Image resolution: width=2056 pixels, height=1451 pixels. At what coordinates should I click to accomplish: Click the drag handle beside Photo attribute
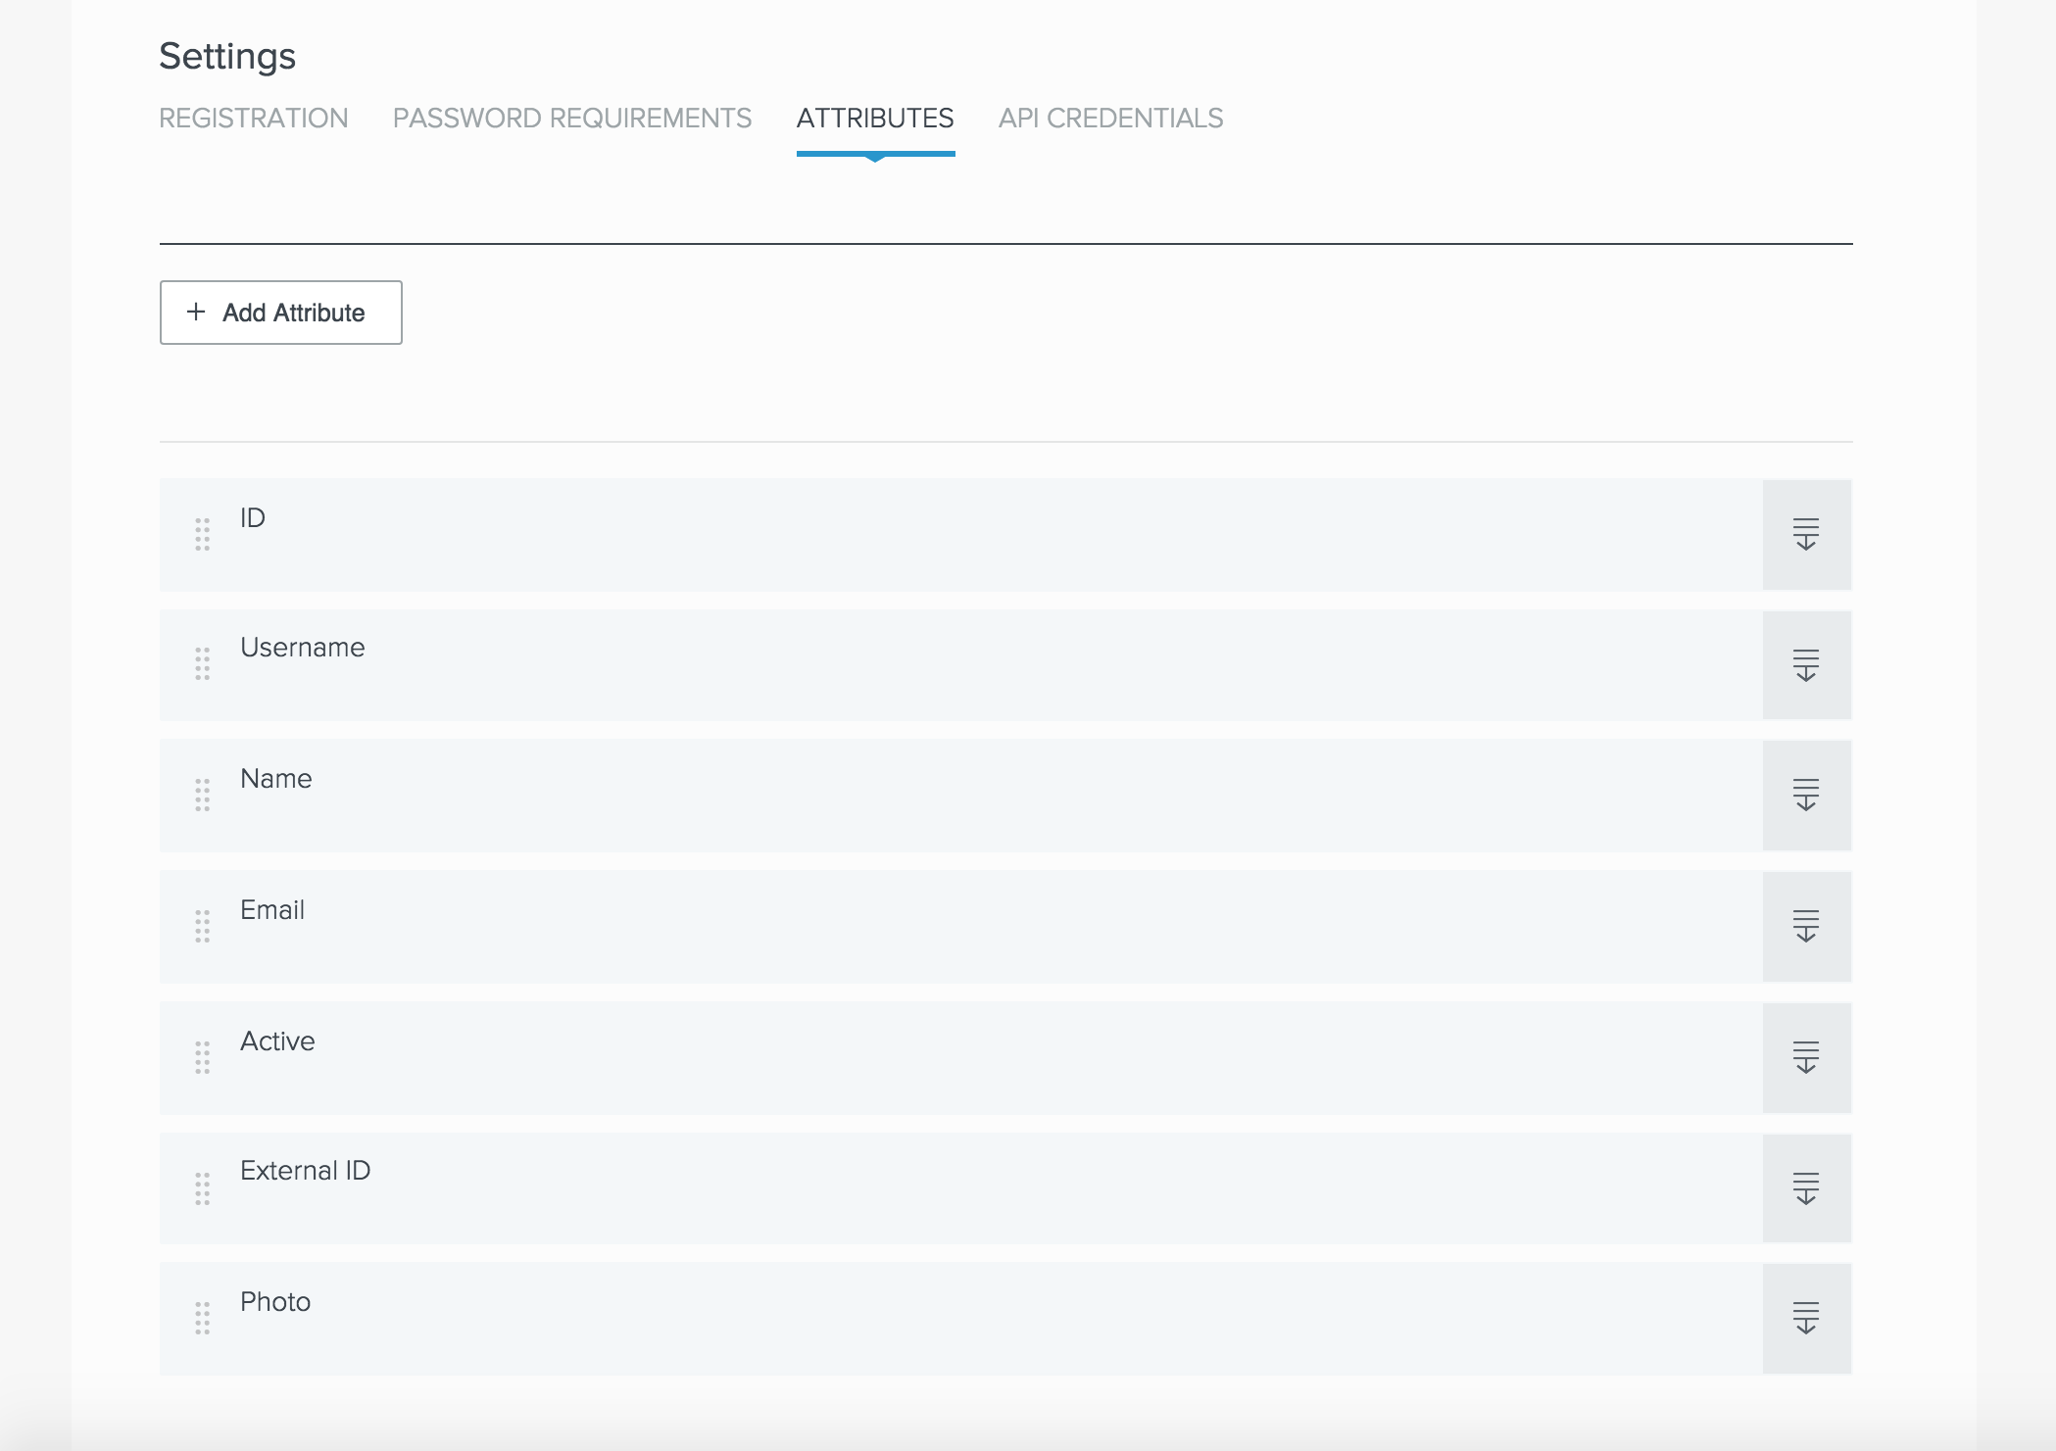(202, 1318)
